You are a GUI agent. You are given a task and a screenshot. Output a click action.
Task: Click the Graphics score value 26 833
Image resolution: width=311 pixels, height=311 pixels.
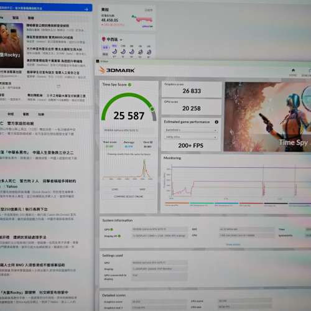tap(192, 91)
